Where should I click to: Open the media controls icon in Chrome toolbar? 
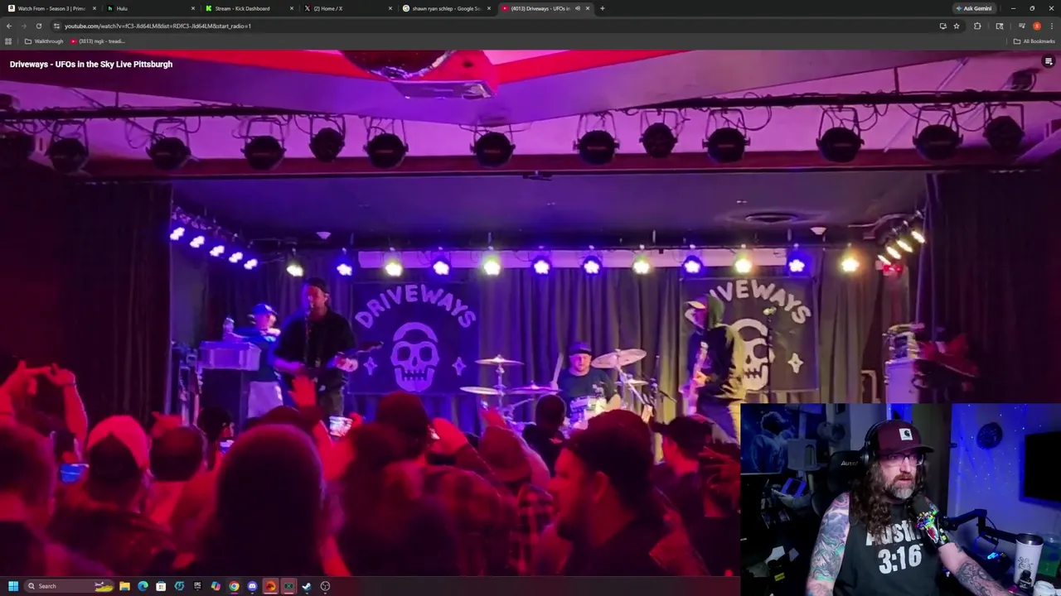click(1022, 26)
